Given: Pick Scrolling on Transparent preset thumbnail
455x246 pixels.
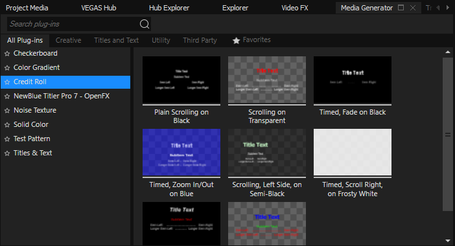Looking at the screenshot, I should [267, 80].
